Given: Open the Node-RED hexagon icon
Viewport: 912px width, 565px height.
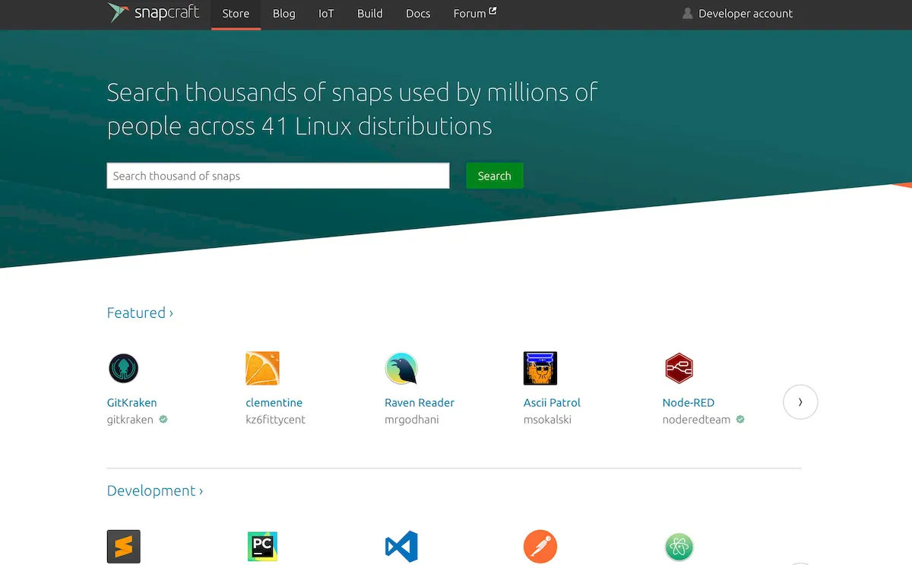Looking at the screenshot, I should (679, 368).
